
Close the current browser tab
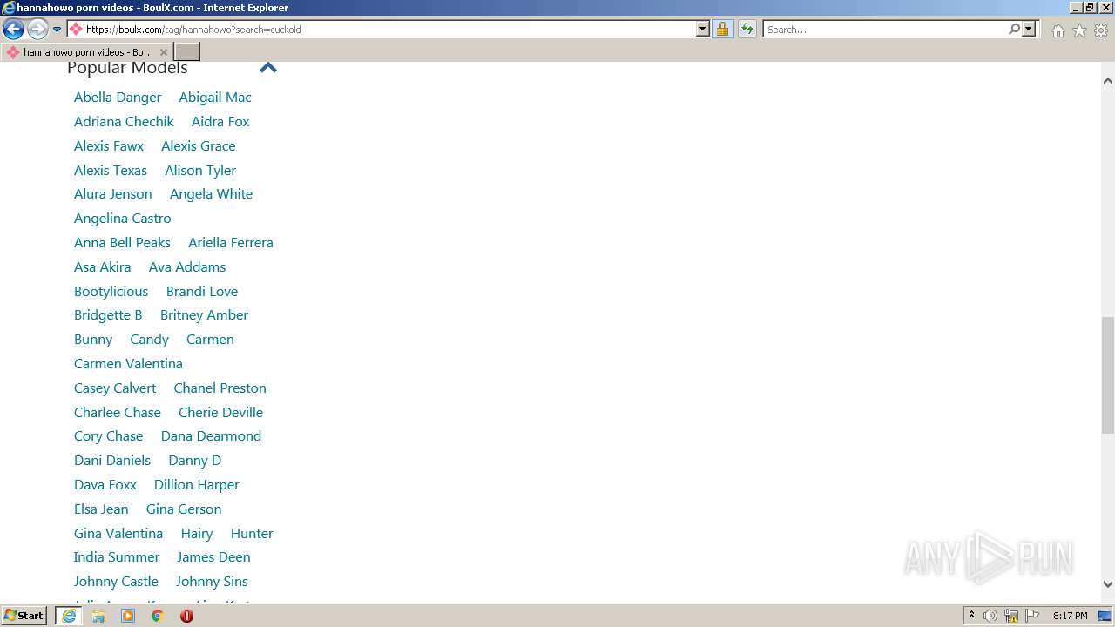click(x=163, y=52)
